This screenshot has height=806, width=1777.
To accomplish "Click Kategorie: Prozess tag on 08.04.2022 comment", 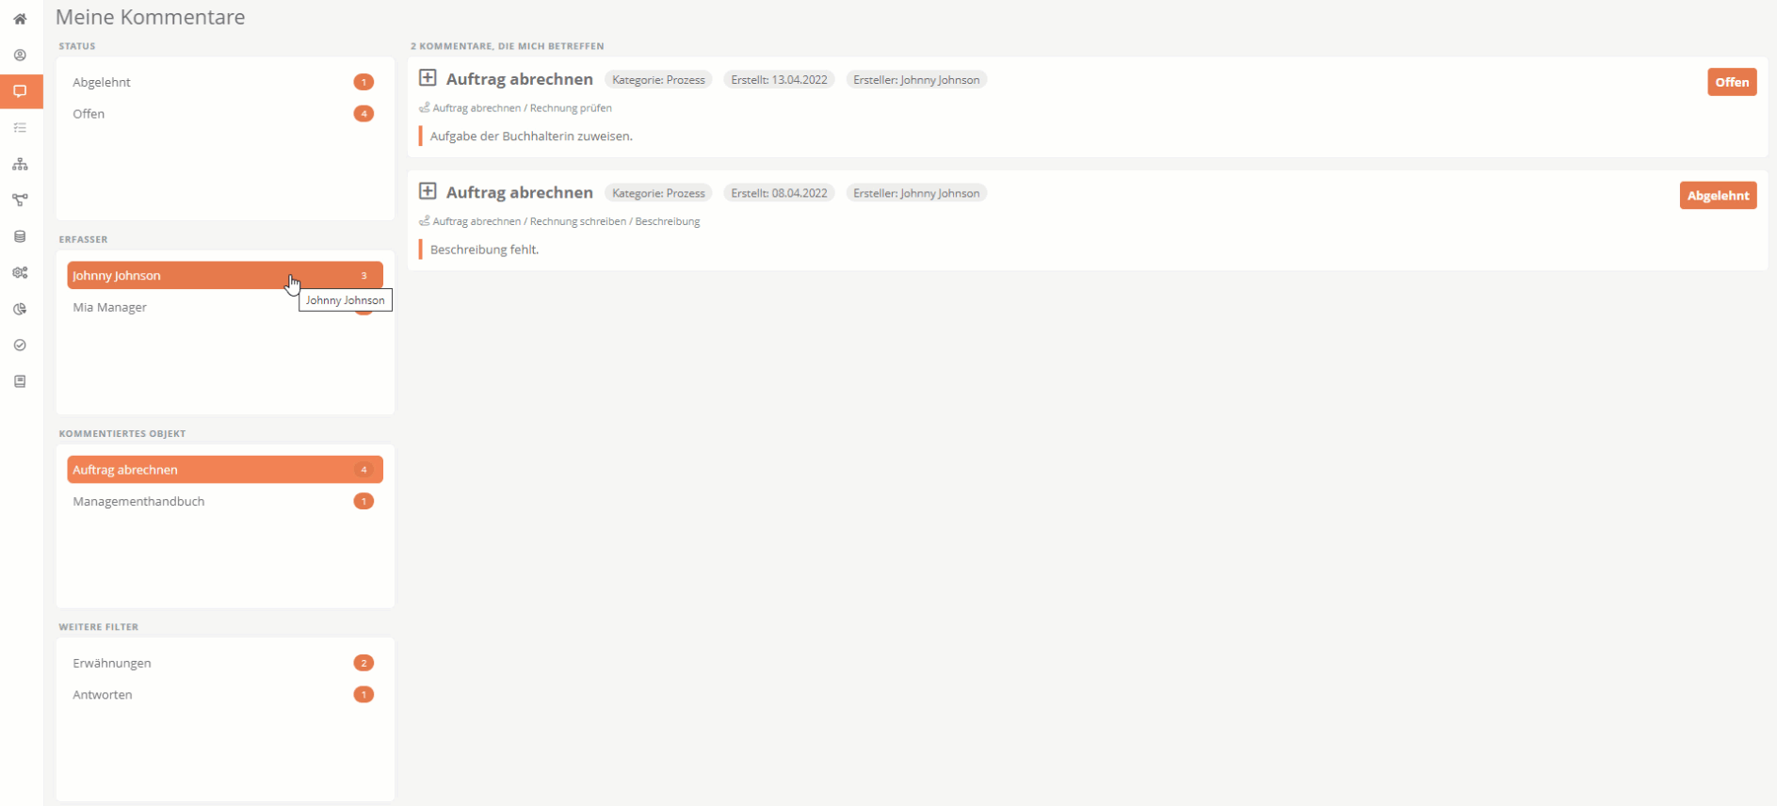I will click(658, 193).
